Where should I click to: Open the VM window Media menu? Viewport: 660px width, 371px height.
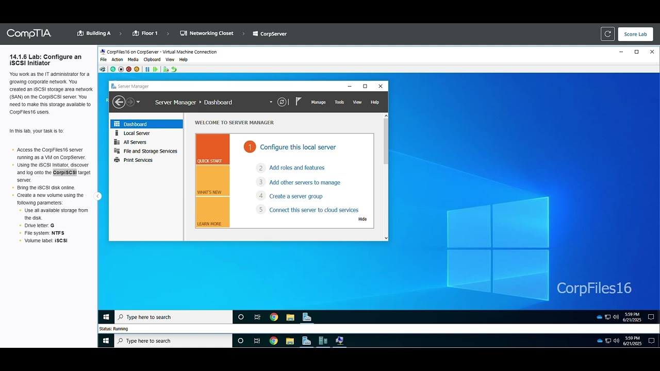coord(133,60)
